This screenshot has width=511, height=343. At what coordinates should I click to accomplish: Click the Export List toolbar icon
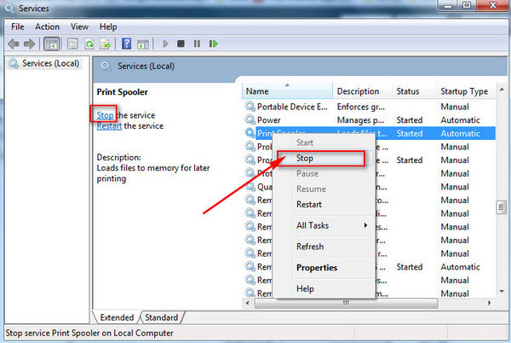tap(105, 44)
